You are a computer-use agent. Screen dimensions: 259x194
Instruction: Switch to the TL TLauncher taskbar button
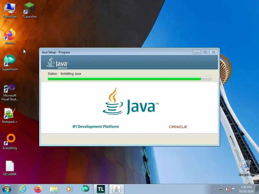(x=101, y=189)
